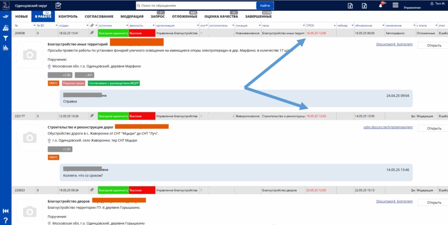Click the double checkmark sidebar icon

click(5, 17)
